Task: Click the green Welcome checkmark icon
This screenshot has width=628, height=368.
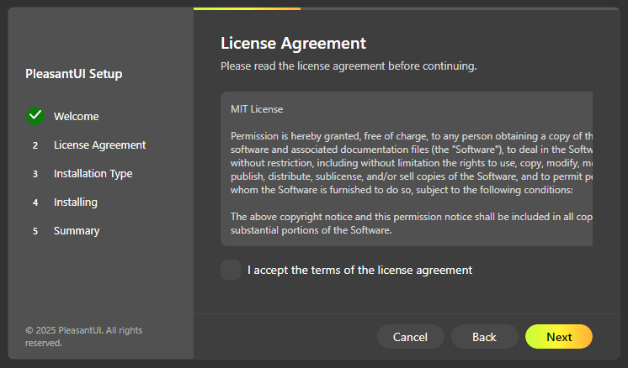Action: (x=35, y=116)
